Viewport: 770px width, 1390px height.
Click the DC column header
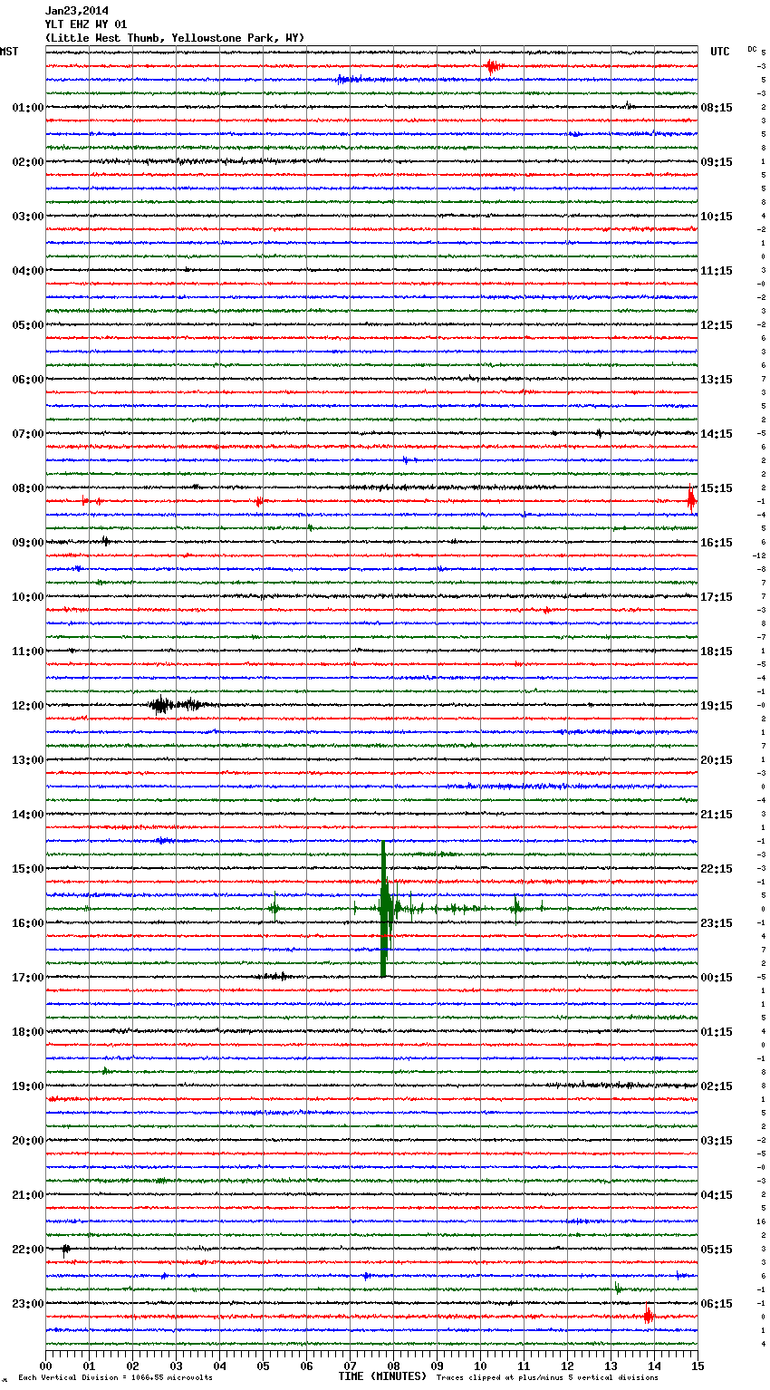coord(752,49)
